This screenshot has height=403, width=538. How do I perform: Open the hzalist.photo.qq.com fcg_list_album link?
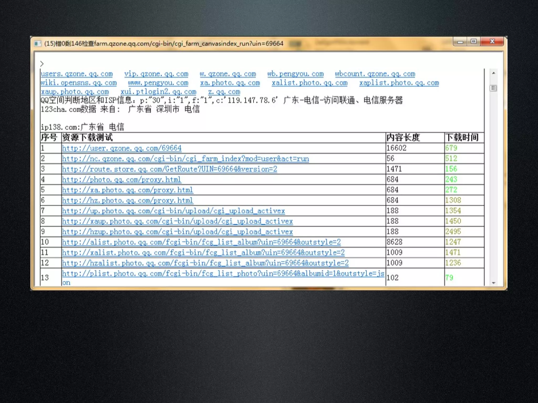205,263
